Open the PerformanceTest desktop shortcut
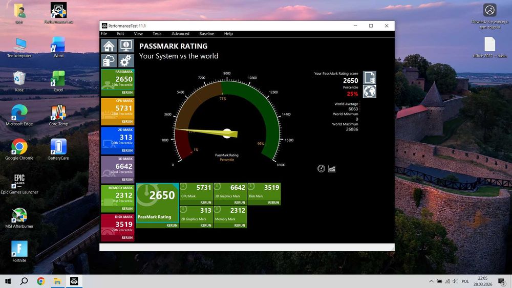The image size is (512, 288). pos(58,13)
